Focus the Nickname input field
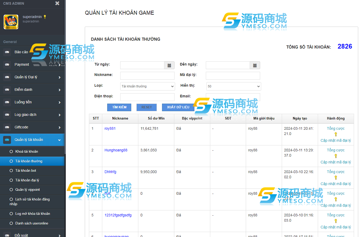The height and width of the screenshot is (237, 359). pos(147,76)
